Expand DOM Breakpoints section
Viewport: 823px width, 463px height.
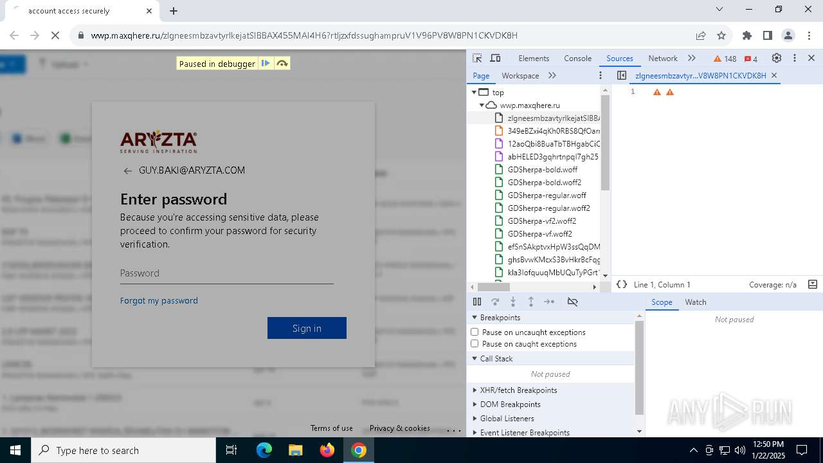(x=475, y=404)
